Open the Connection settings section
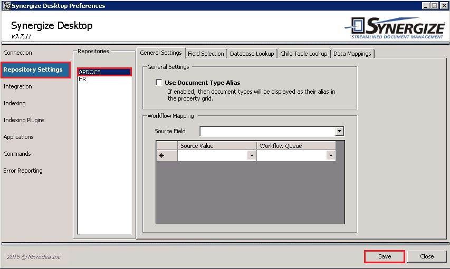This screenshot has width=450, height=269. [x=17, y=53]
